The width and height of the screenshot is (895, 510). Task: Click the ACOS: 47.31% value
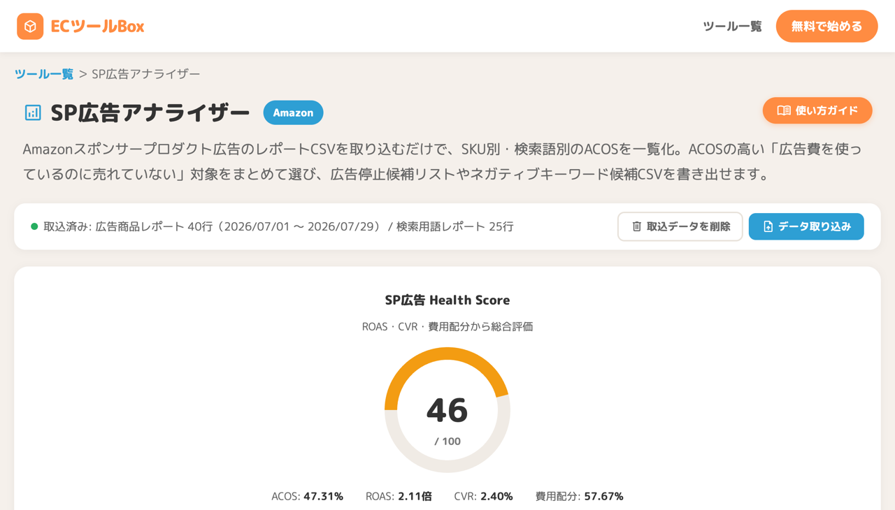pos(307,496)
